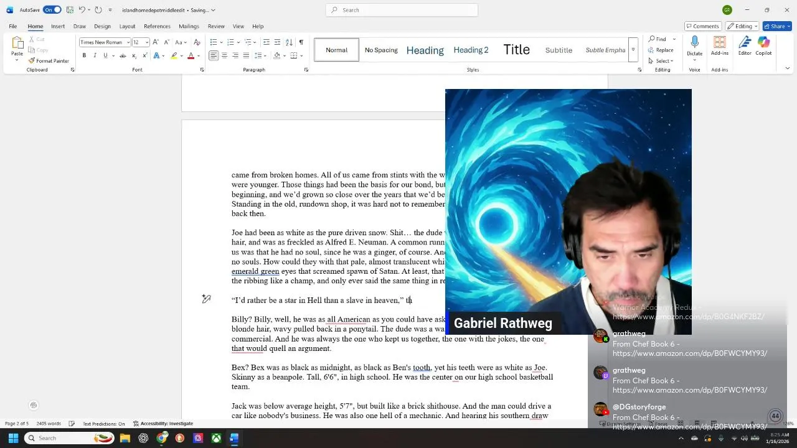Toggle Italic formatting
797x448 pixels.
pyautogui.click(x=95, y=55)
